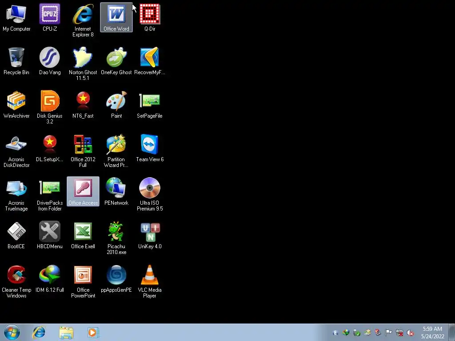The width and height of the screenshot is (455, 341).
Task: Select the ppAppsGenPE icon
Action: click(x=116, y=278)
